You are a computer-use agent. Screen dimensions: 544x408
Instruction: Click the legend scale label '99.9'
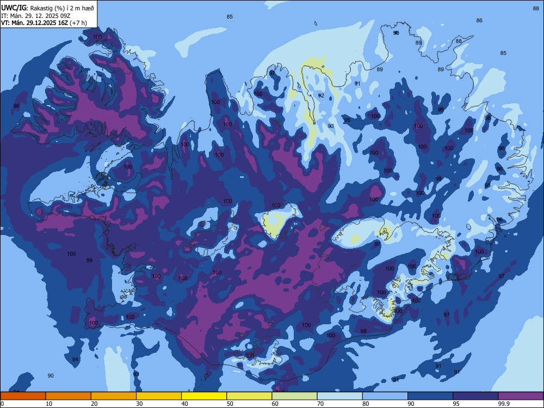pos(504,404)
